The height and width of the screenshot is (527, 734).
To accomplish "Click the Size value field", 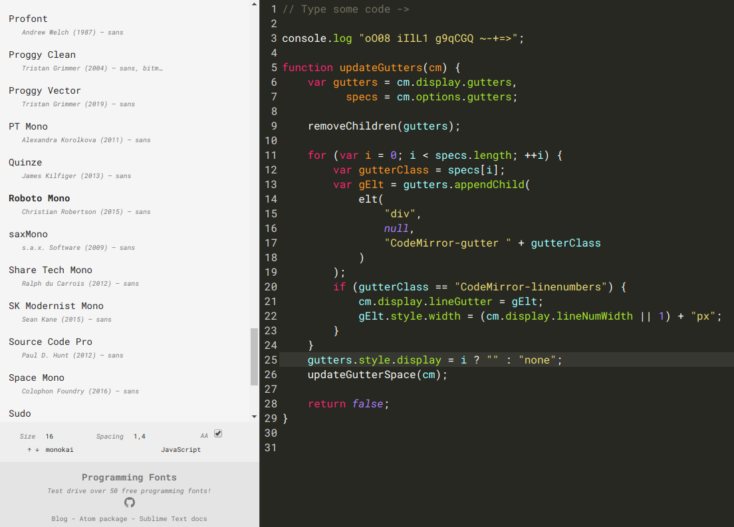I will coord(49,436).
